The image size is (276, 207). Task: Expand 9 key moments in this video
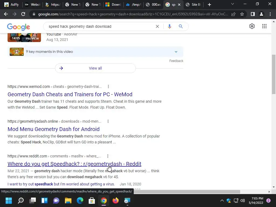pyautogui.click(x=95, y=51)
